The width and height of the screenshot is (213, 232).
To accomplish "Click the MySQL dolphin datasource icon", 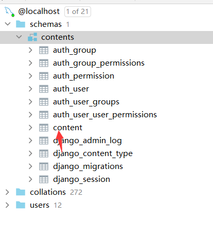I will (9, 12).
